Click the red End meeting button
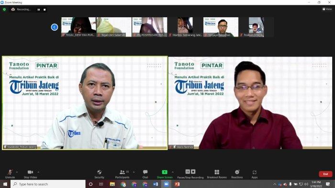This screenshot has width=335, height=188. [325, 174]
